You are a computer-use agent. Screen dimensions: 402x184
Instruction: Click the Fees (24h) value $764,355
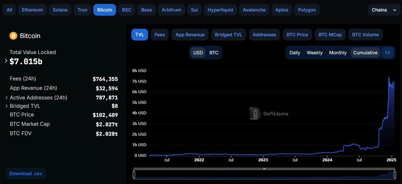click(105, 79)
